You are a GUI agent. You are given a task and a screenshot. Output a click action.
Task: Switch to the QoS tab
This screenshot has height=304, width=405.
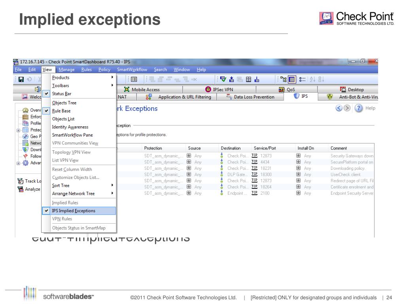tap(287, 89)
